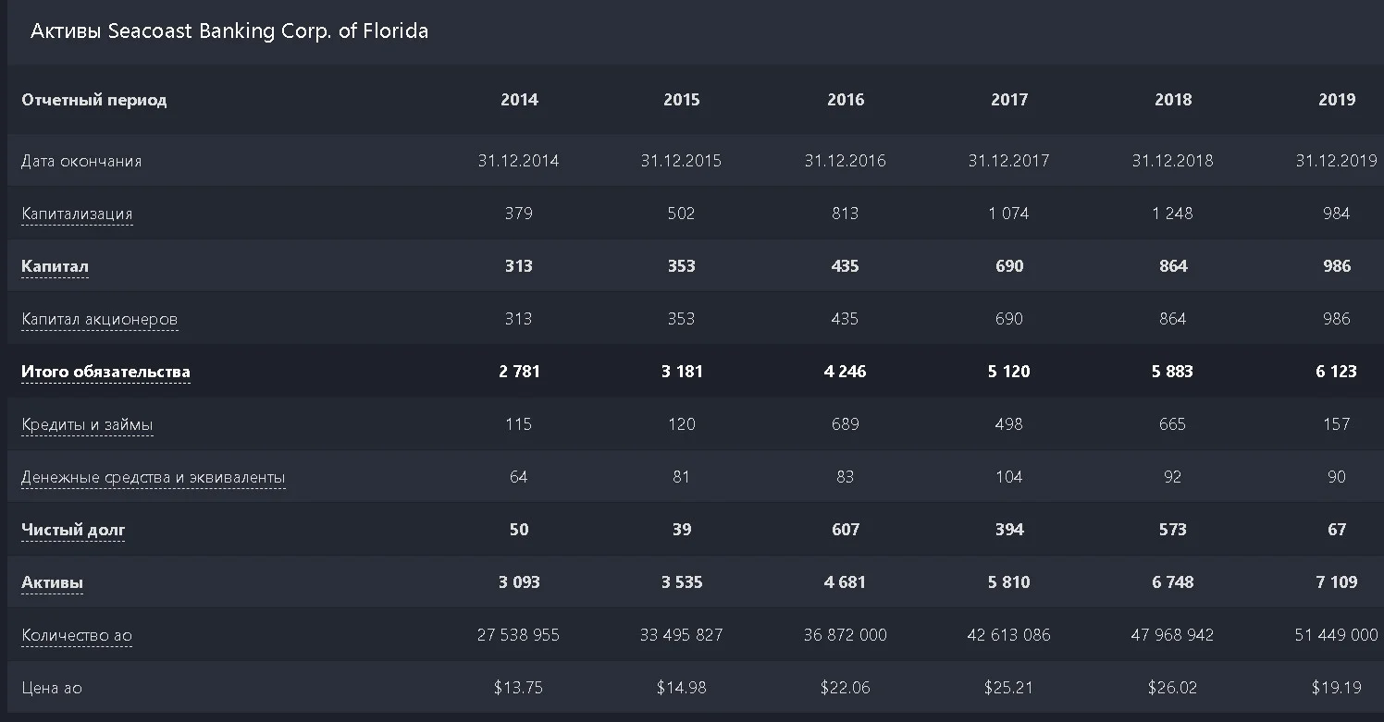The width and height of the screenshot is (1384, 722).
Task: Click total liabilities value 5 120
Action: click(1009, 372)
